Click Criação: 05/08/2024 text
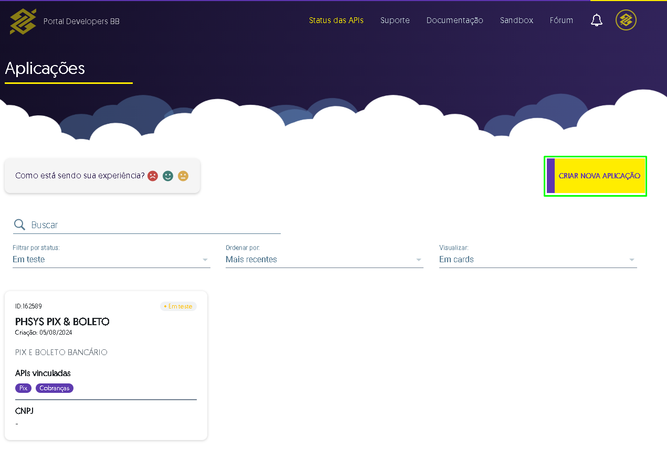This screenshot has height=460, width=667. 44,333
